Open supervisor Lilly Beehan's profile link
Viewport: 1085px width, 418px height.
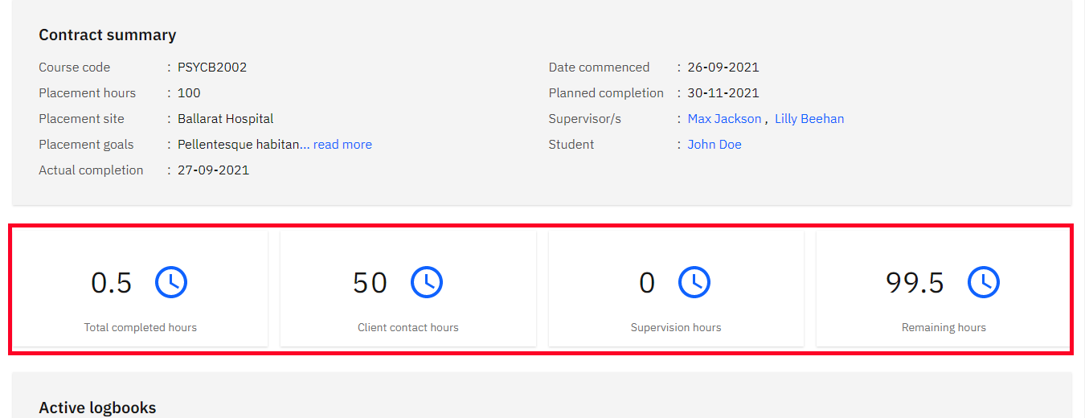click(x=809, y=119)
